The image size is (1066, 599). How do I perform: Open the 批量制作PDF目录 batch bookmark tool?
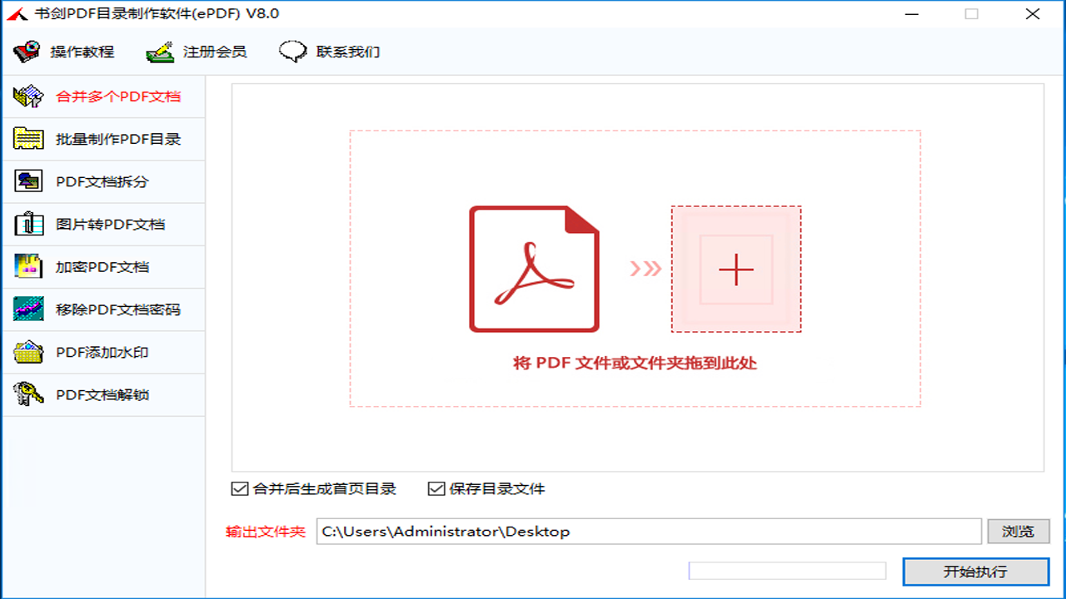coord(27,139)
